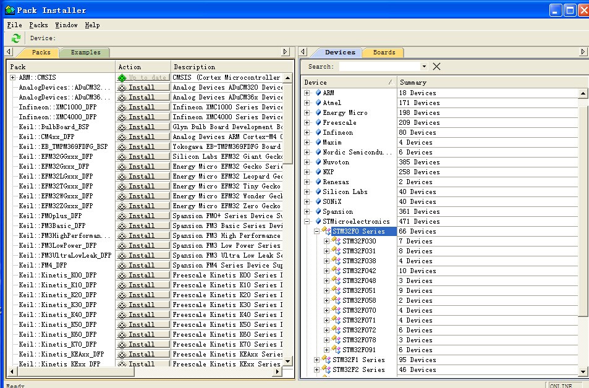This screenshot has height=388, width=589.
Task: Expand the STM32F030 device node
Action: (326, 241)
